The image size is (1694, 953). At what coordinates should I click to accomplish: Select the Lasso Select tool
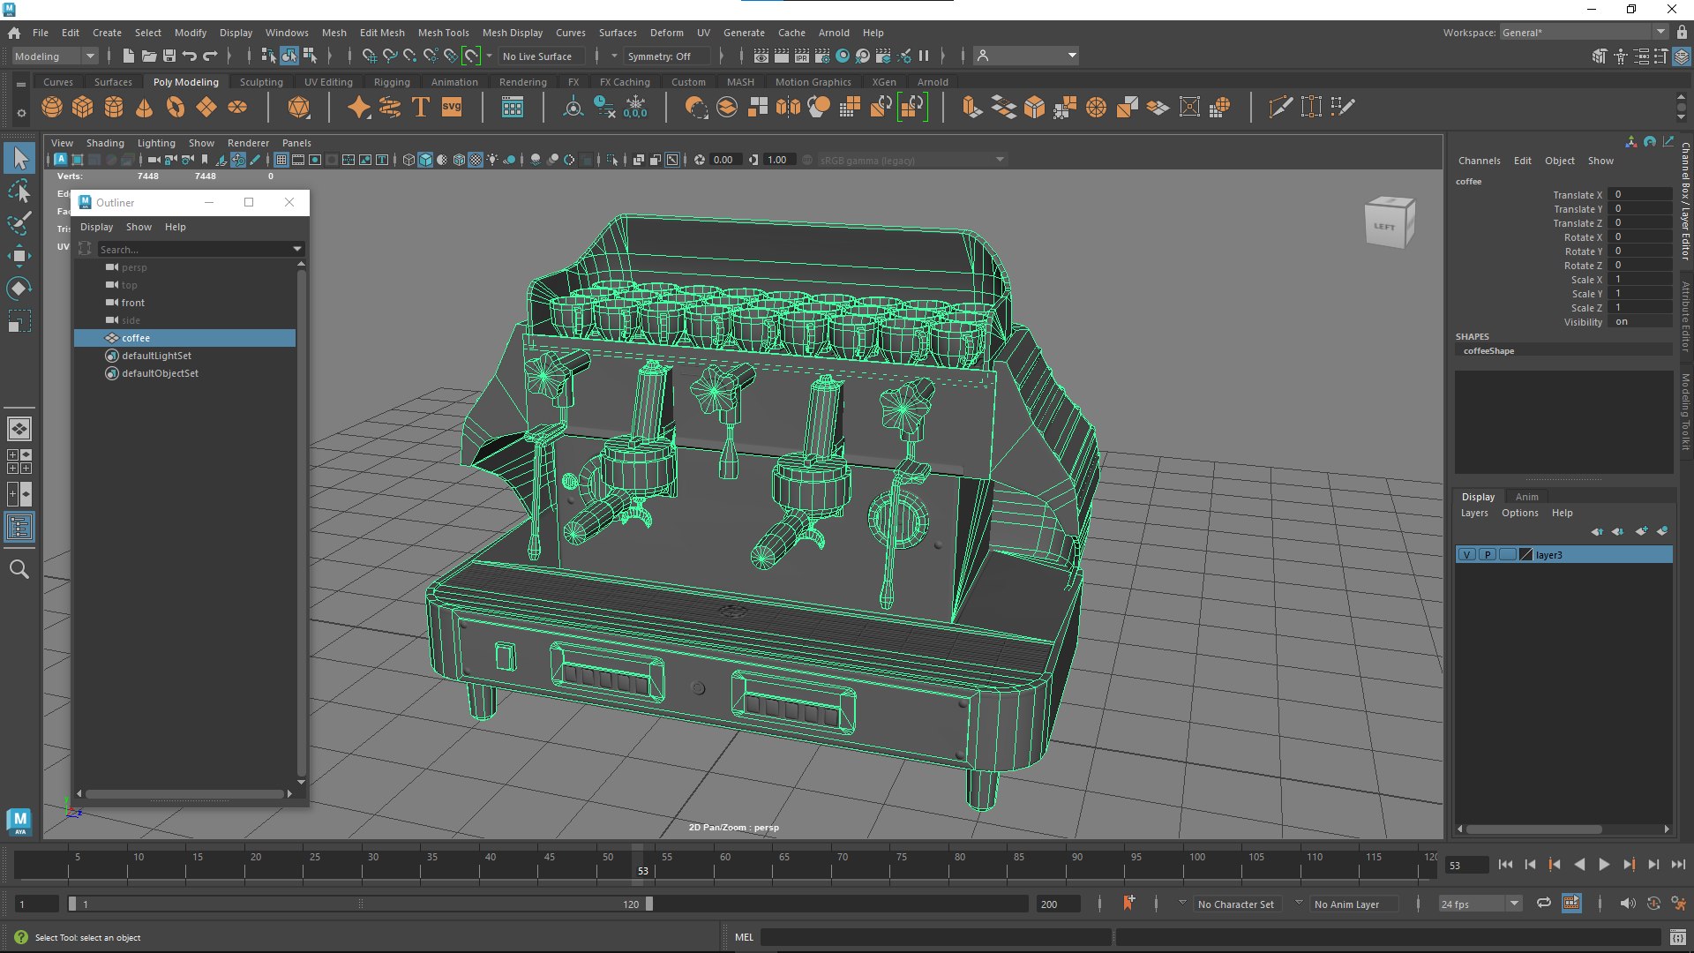click(19, 191)
